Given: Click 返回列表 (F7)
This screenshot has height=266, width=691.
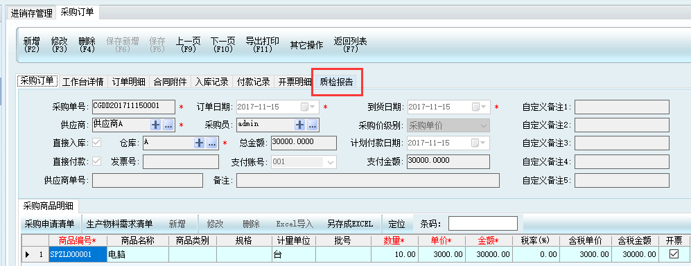Looking at the screenshot, I should pos(350,44).
